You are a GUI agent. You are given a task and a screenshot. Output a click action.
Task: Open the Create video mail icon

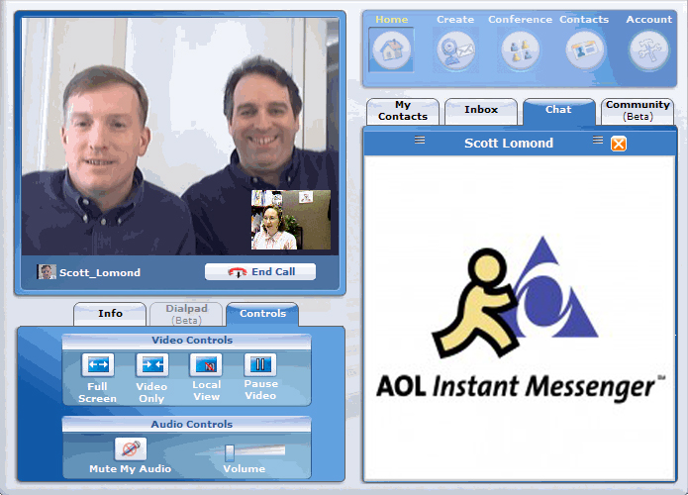(456, 50)
